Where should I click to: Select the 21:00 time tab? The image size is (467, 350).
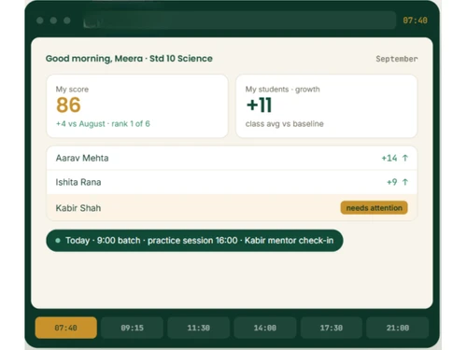click(x=398, y=328)
